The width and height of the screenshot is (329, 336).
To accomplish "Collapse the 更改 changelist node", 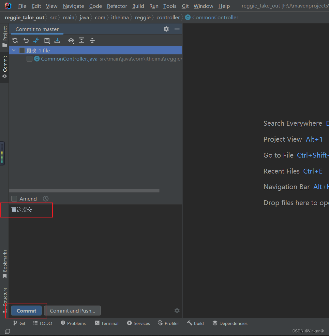I will 13,50.
